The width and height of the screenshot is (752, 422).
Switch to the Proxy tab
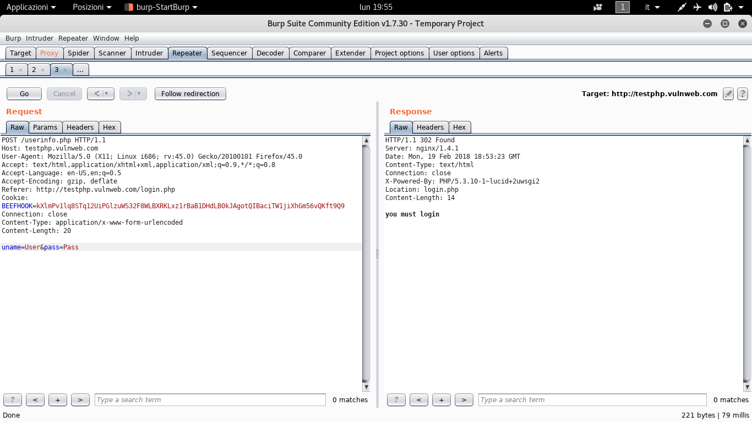(49, 53)
